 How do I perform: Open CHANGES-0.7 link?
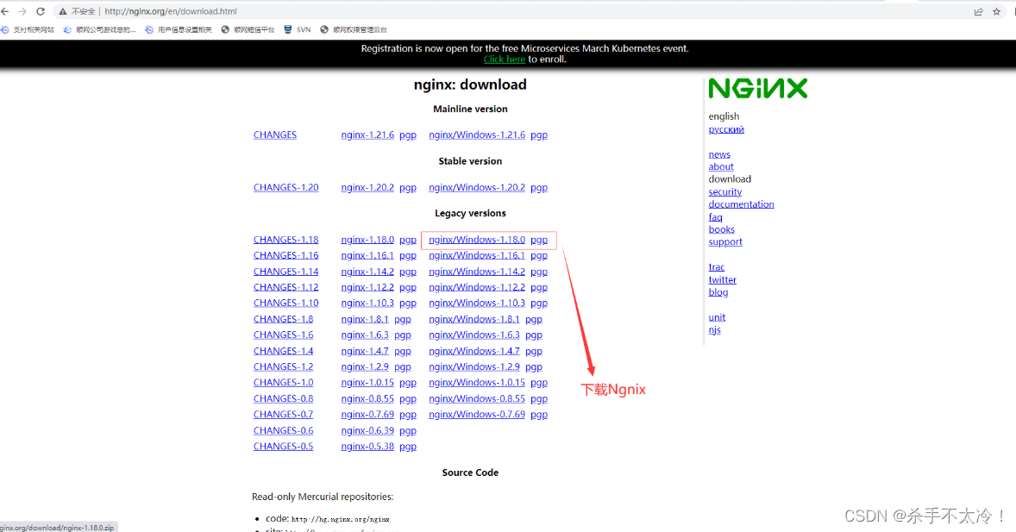pyautogui.click(x=283, y=414)
